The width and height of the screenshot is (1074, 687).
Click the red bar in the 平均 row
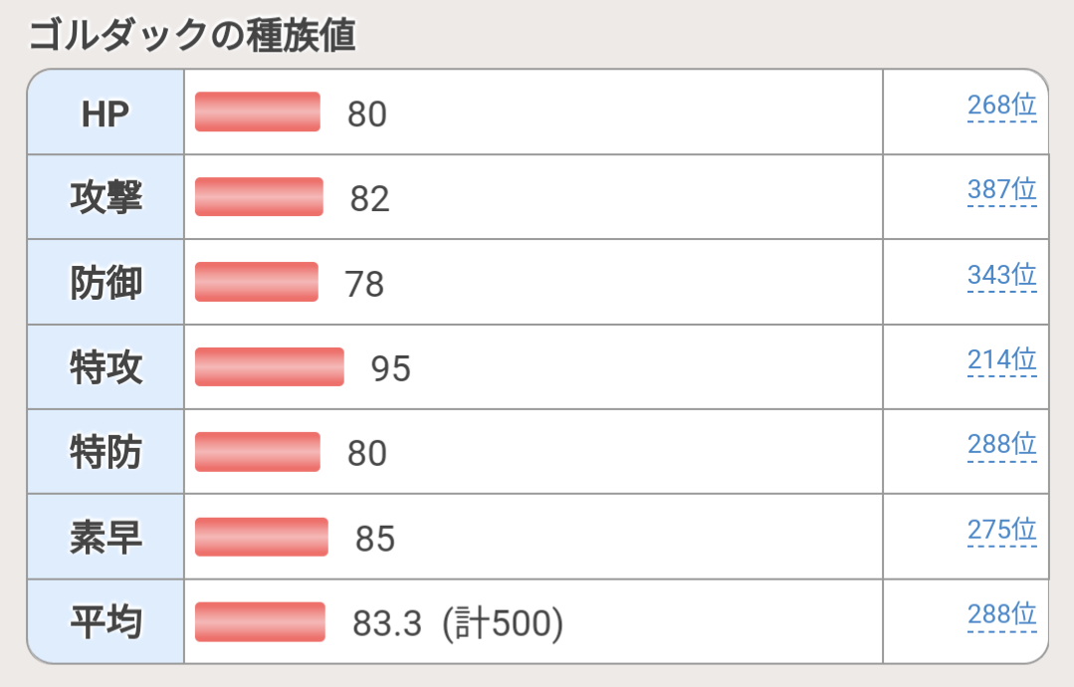260,622
